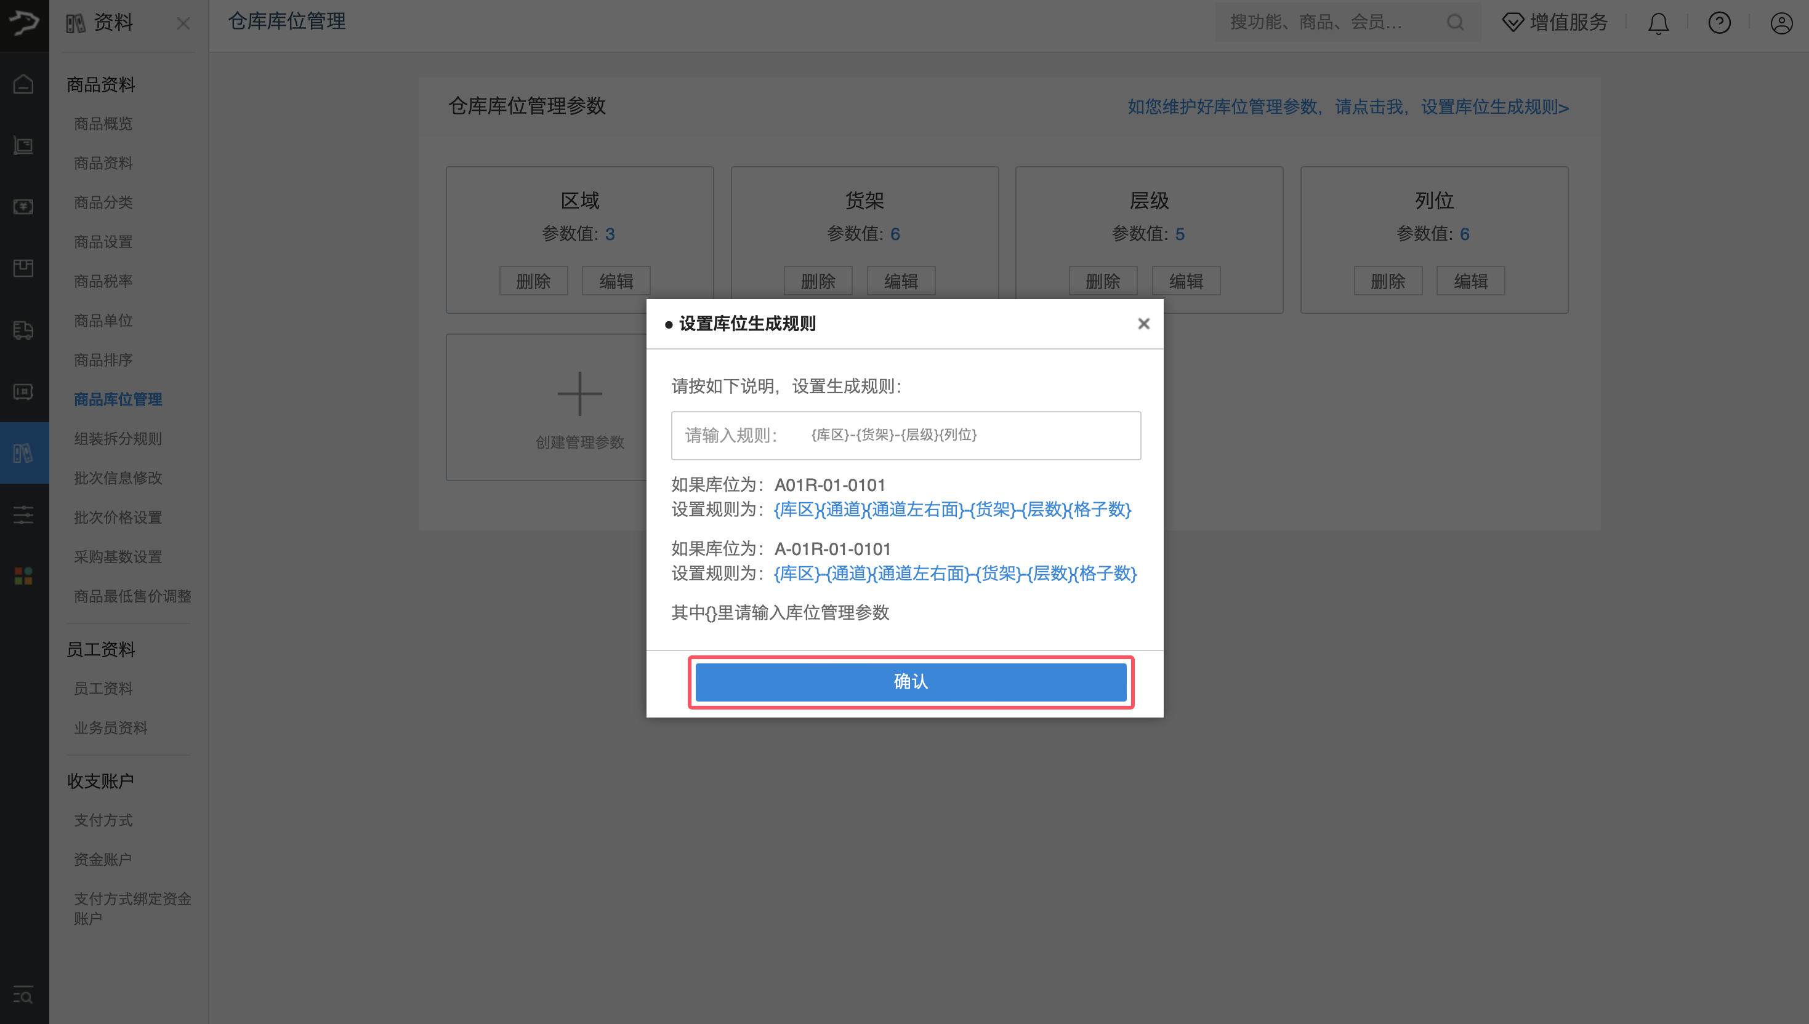Viewport: 1809px width, 1024px height.
Task: Open 增值服务 in the top bar
Action: point(1554,22)
